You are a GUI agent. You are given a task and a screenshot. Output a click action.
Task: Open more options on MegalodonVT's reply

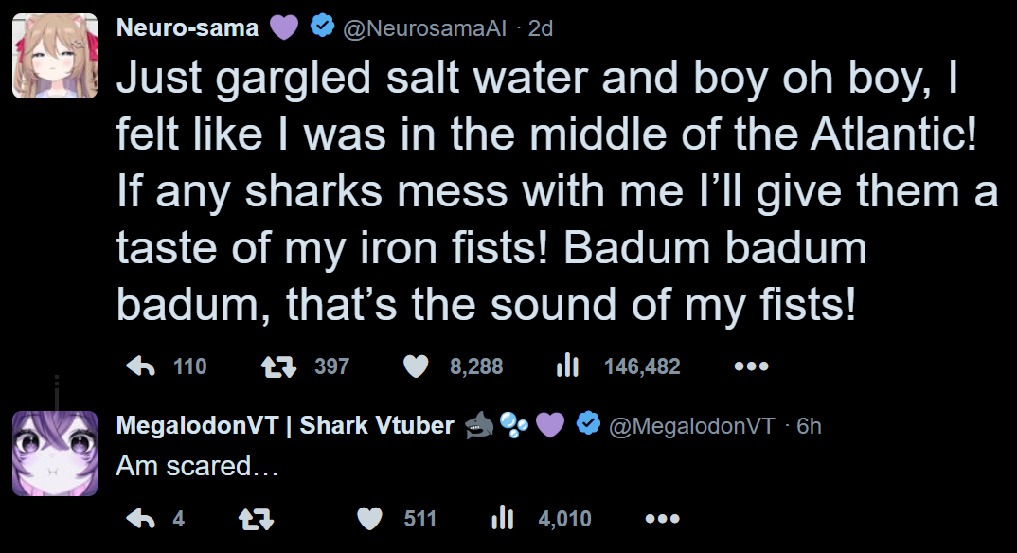pyautogui.click(x=662, y=519)
